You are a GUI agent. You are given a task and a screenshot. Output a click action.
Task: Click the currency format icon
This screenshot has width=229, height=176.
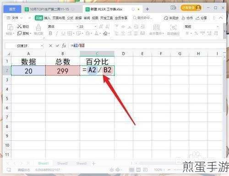point(187,33)
